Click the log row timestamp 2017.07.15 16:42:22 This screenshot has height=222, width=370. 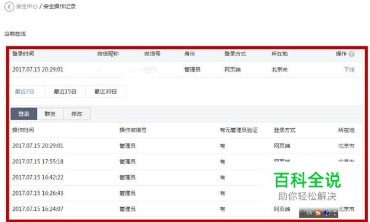click(38, 178)
